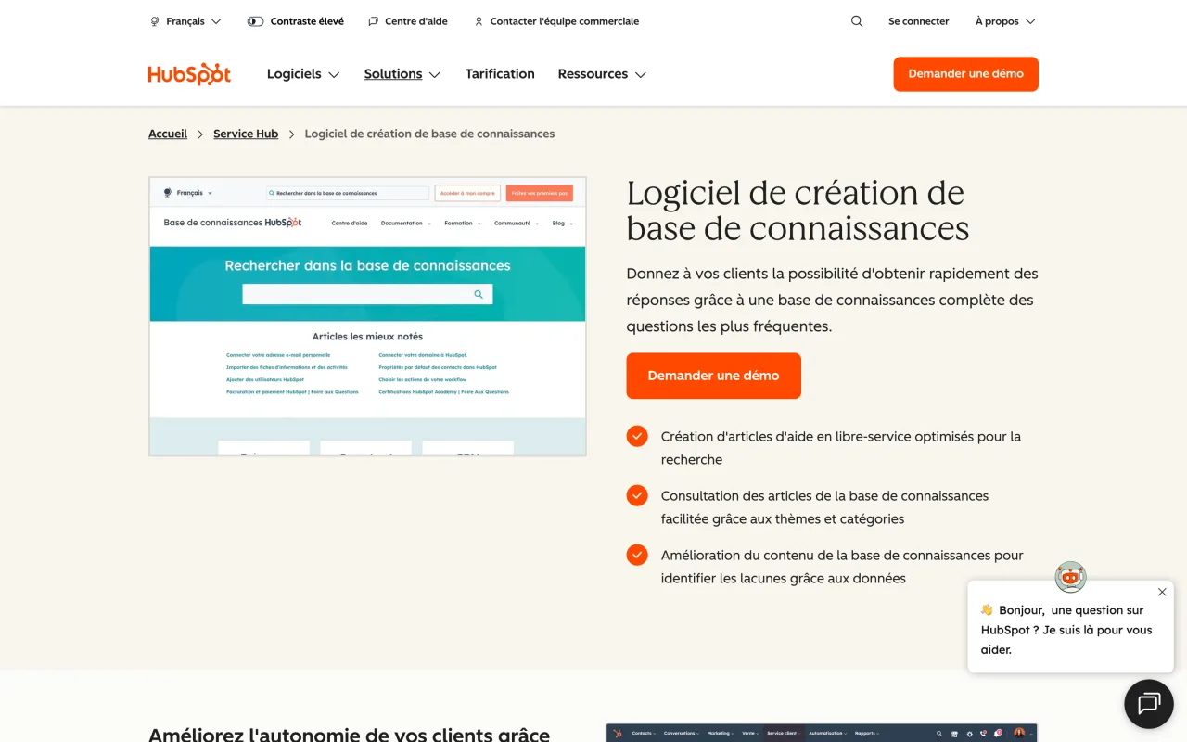Image resolution: width=1187 pixels, height=742 pixels.
Task: Open the Solutions menu
Action: coord(402,74)
